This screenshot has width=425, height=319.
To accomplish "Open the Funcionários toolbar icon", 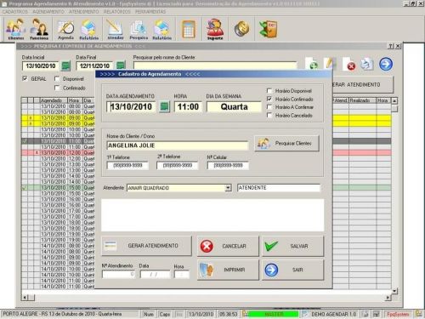I will [x=39, y=29].
